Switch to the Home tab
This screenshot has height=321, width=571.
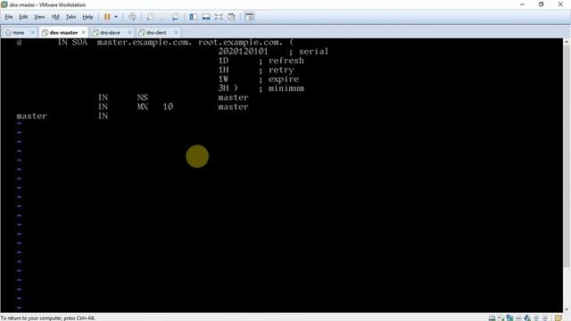click(x=18, y=32)
